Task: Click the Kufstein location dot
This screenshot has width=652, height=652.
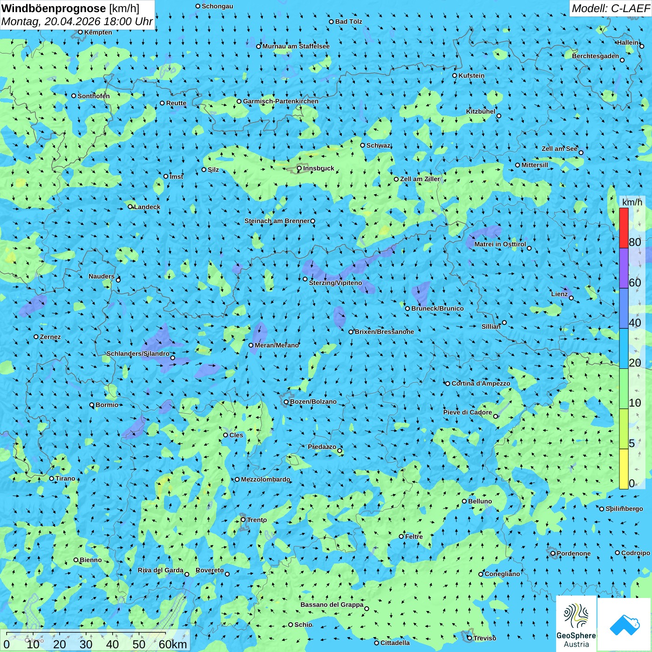Action: pyautogui.click(x=455, y=75)
